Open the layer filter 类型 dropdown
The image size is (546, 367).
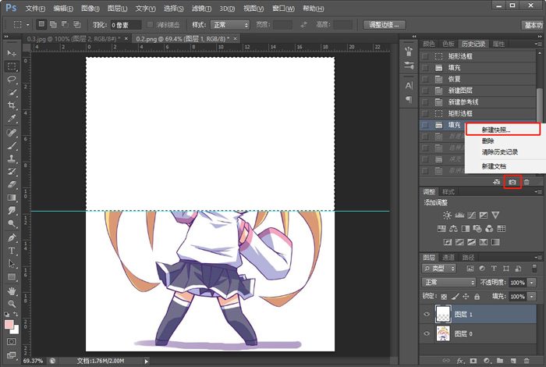point(438,269)
